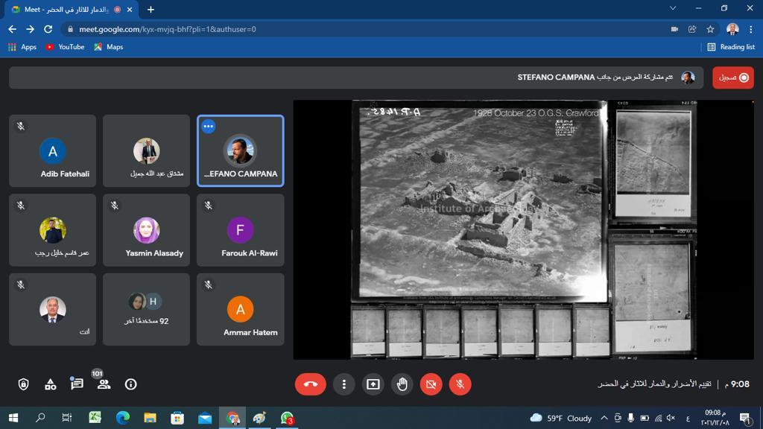Bookmark this page with the star icon
This screenshot has width=763, height=429.
[x=710, y=29]
